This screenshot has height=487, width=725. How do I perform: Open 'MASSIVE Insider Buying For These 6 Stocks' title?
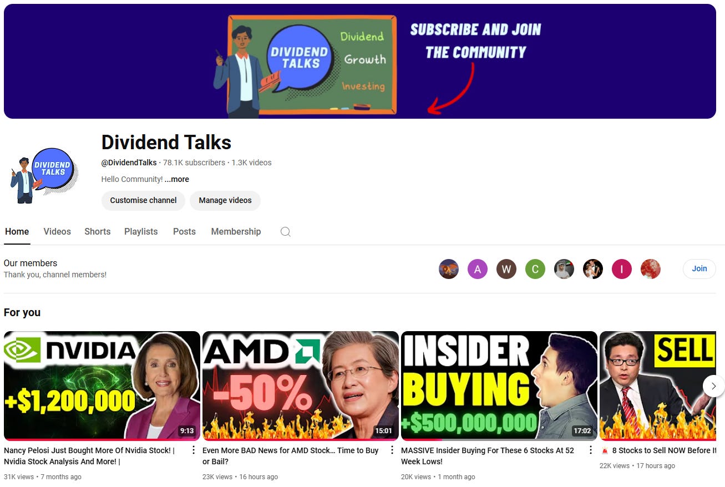[488, 456]
